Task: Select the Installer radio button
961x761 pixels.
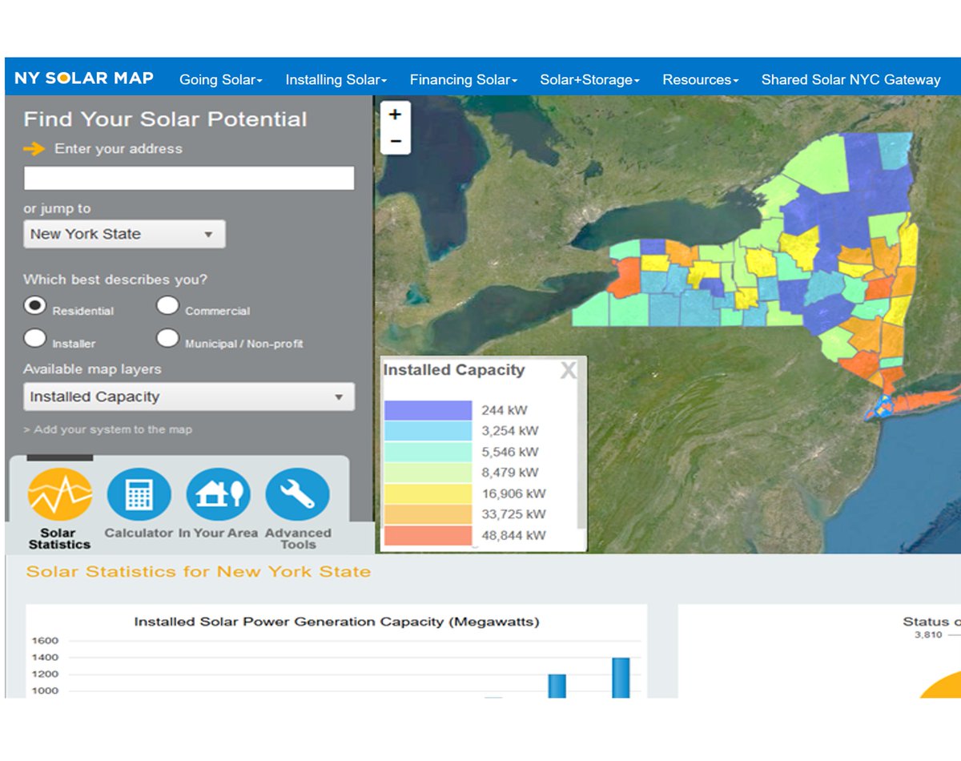Action: 35,338
